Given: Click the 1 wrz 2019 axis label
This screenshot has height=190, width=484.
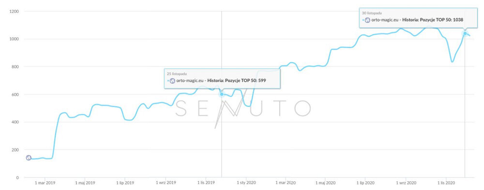Looking at the screenshot, I should coord(166,183).
